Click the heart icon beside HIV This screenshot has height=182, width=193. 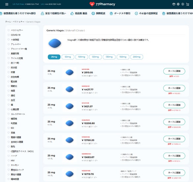pos(9,161)
